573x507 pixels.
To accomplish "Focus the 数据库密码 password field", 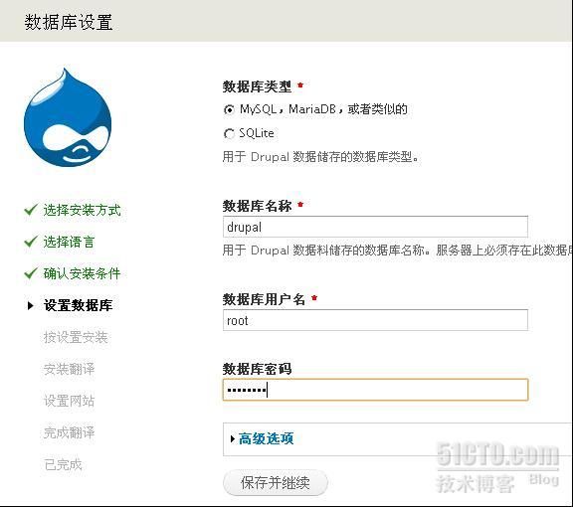I will [375, 390].
